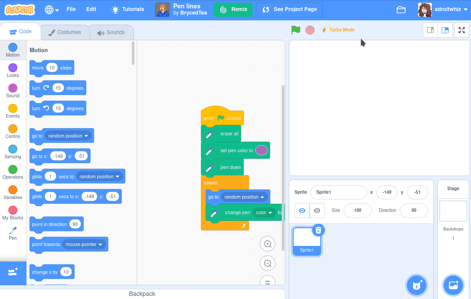Zoom in on the code workspace

tap(267, 244)
